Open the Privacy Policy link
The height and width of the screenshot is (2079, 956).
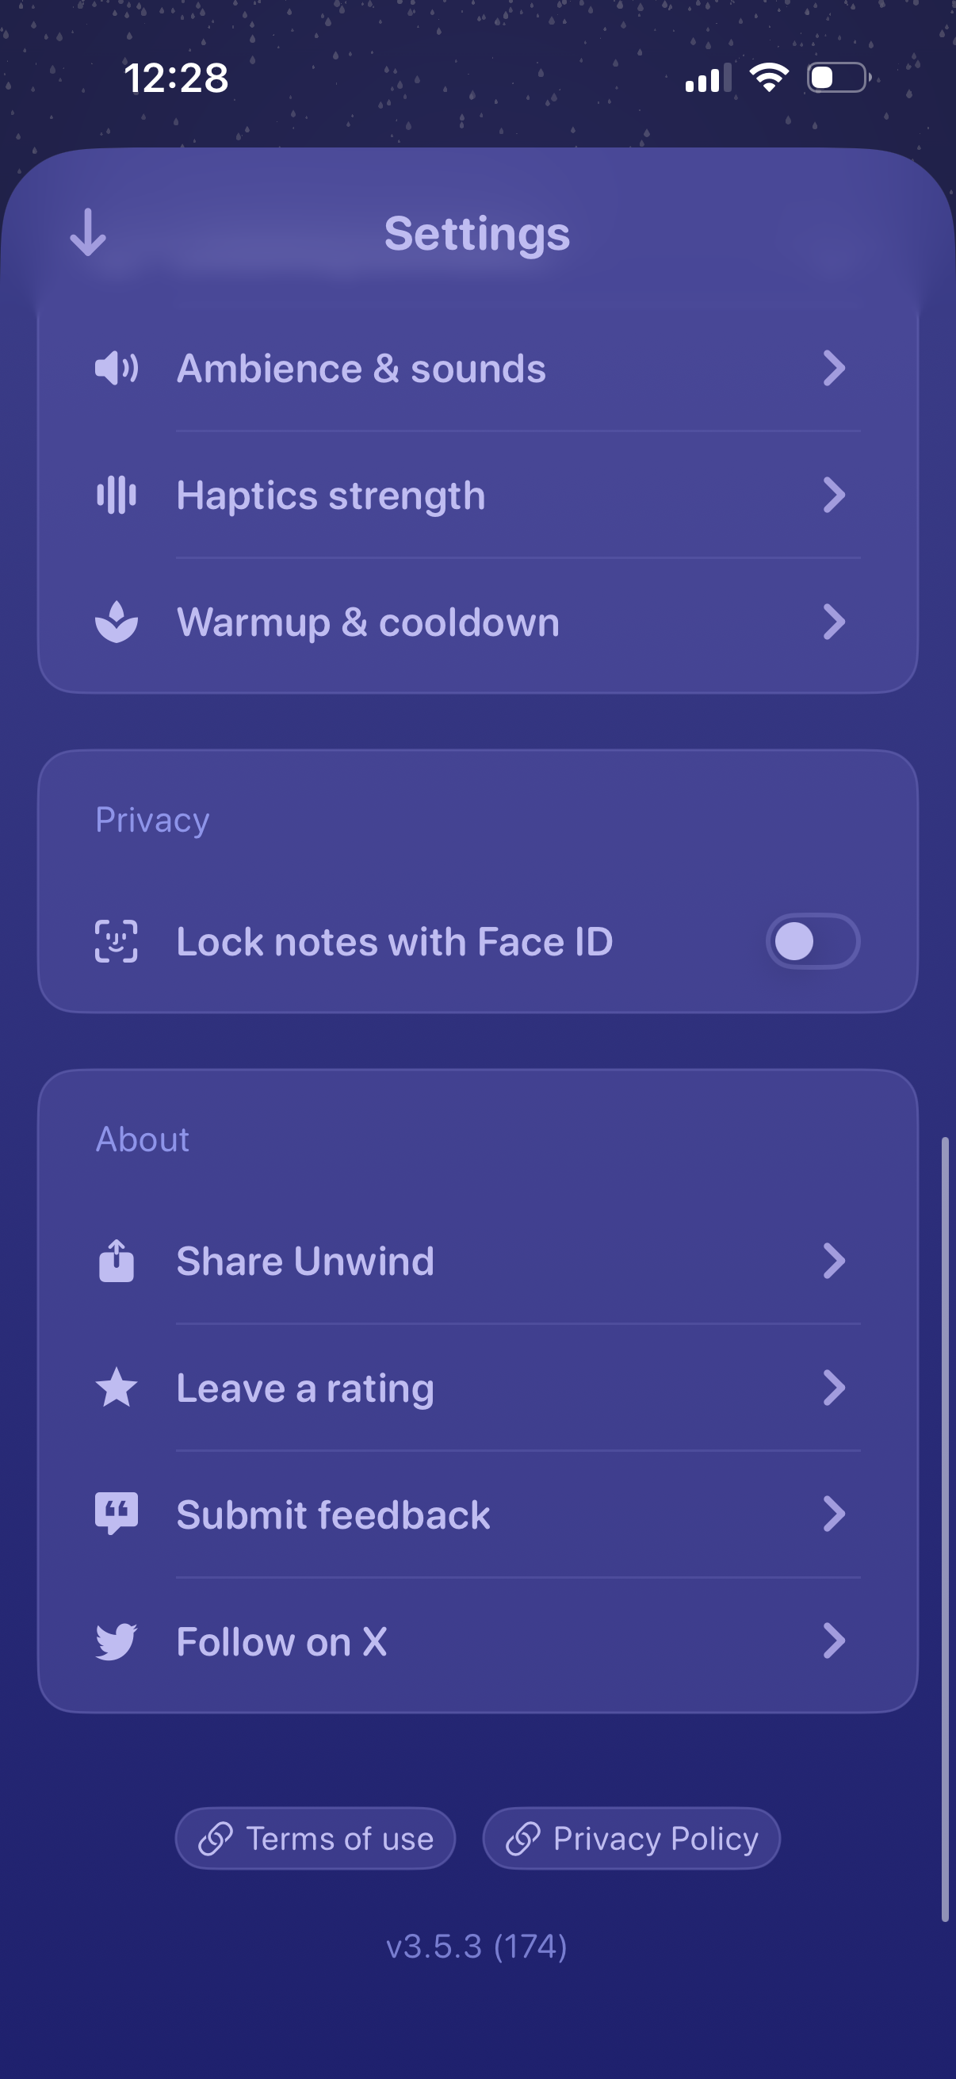pyautogui.click(x=631, y=1839)
